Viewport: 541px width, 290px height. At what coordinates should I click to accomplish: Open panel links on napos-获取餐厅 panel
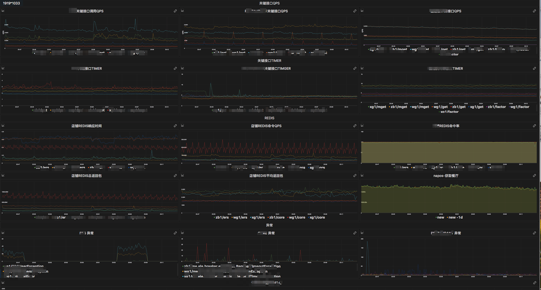534,176
